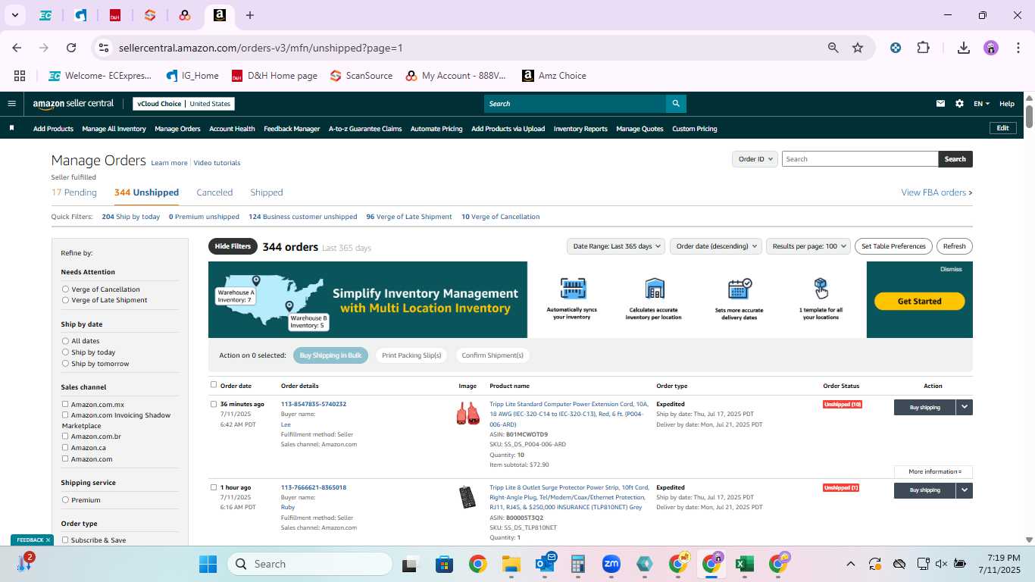Open the Calculator in the taskbar
Viewport: 1035px width, 582px height.
[578, 564]
